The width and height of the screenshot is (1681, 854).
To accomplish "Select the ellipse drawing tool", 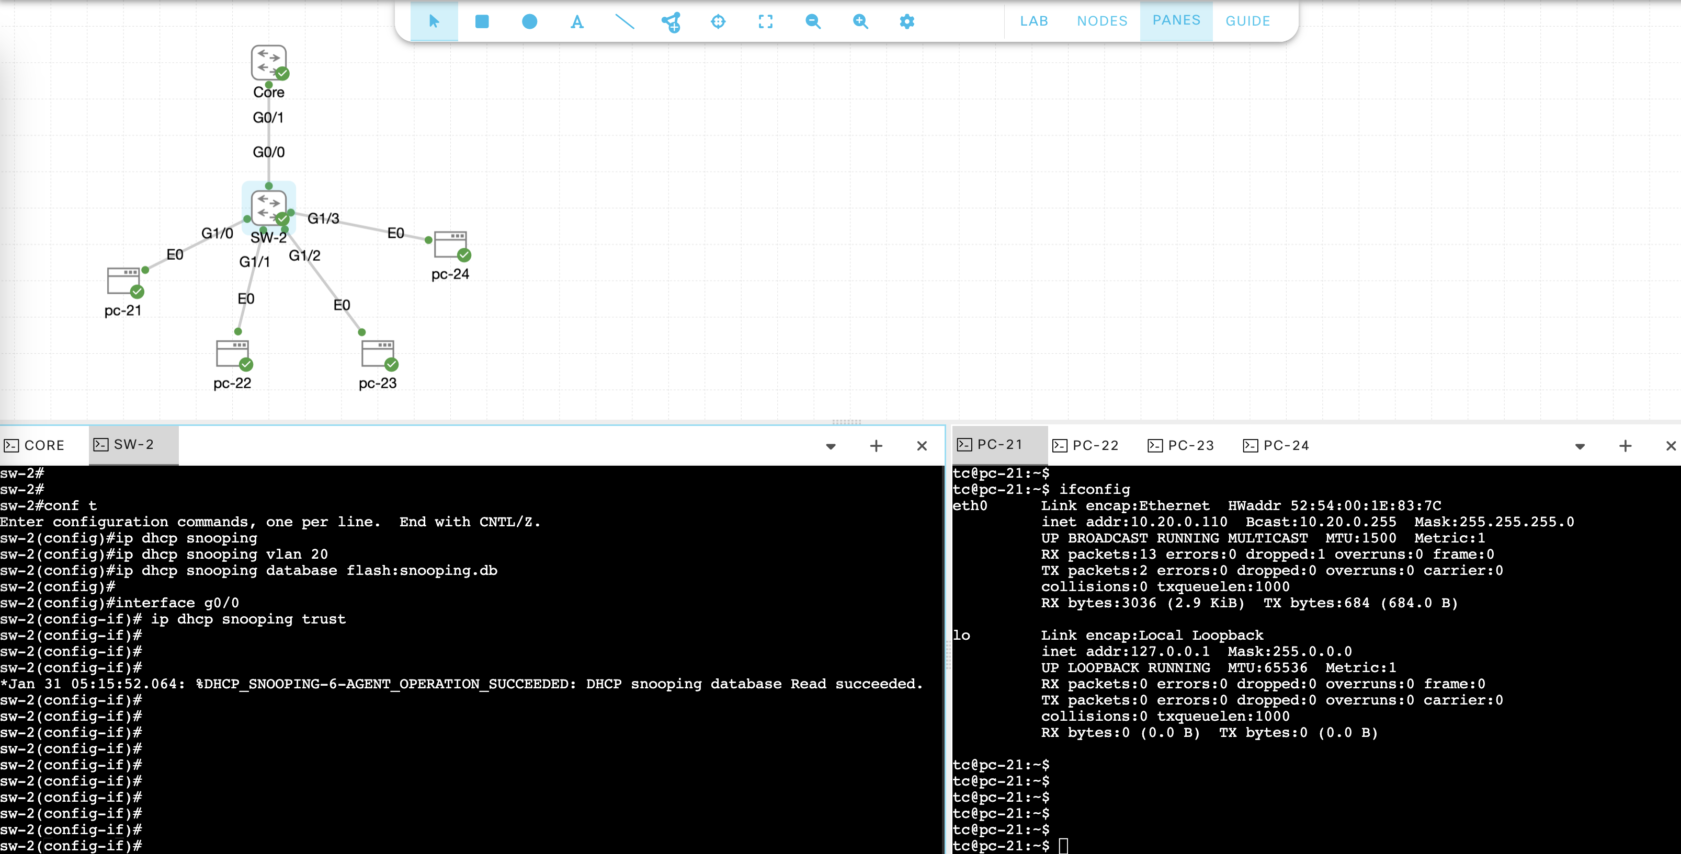I will 529,21.
